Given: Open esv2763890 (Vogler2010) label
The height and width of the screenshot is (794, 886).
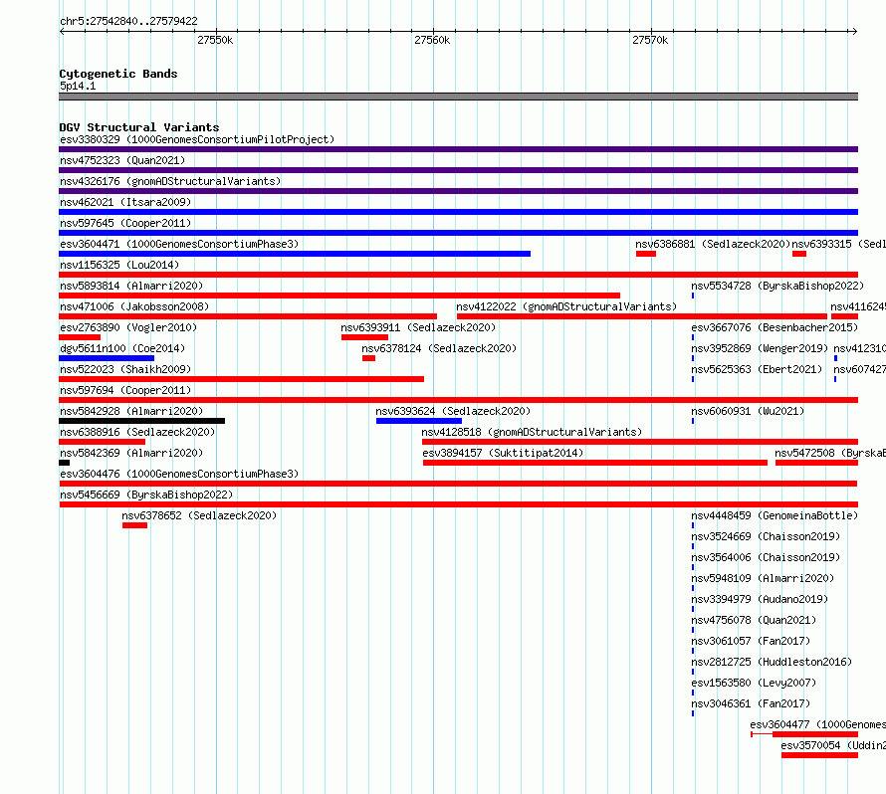Looking at the screenshot, I should (x=128, y=327).
